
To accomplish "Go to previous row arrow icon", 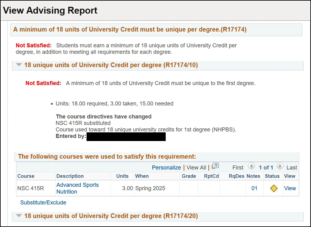I will 251,166.
